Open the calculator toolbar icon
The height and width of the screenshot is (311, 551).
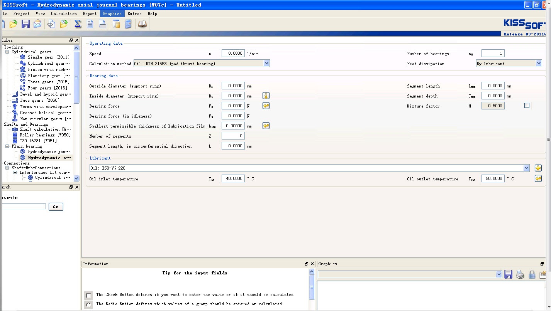(x=129, y=24)
